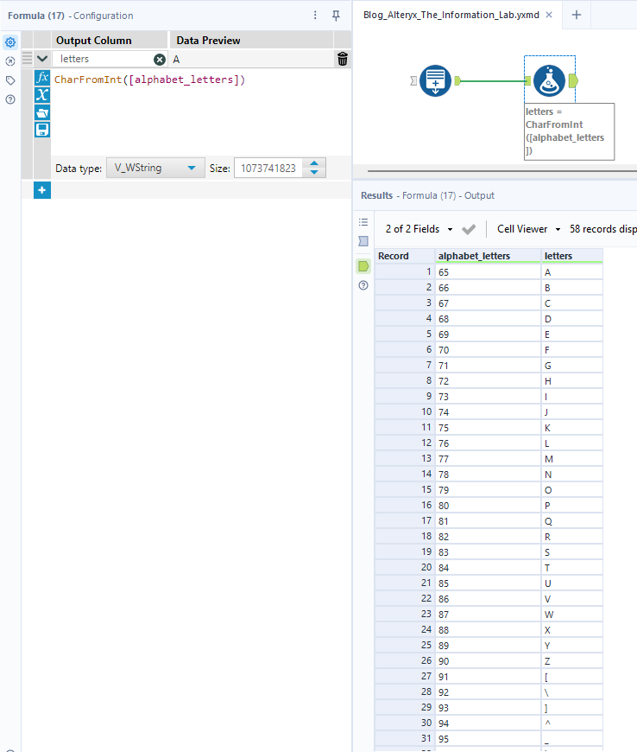Image resolution: width=637 pixels, height=752 pixels.
Task: Add a new expression with plus button
Action: point(42,190)
